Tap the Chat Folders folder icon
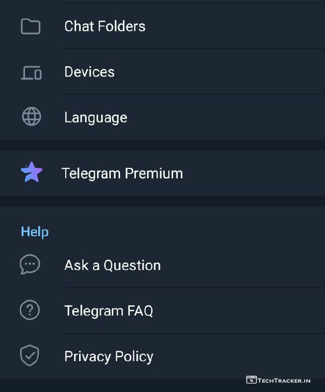Image resolution: width=325 pixels, height=392 pixels. coord(30,26)
